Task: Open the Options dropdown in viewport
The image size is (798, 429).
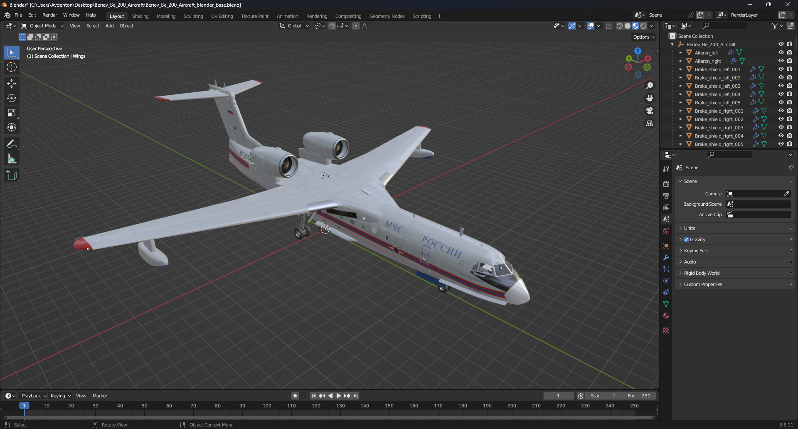Action: [x=643, y=37]
